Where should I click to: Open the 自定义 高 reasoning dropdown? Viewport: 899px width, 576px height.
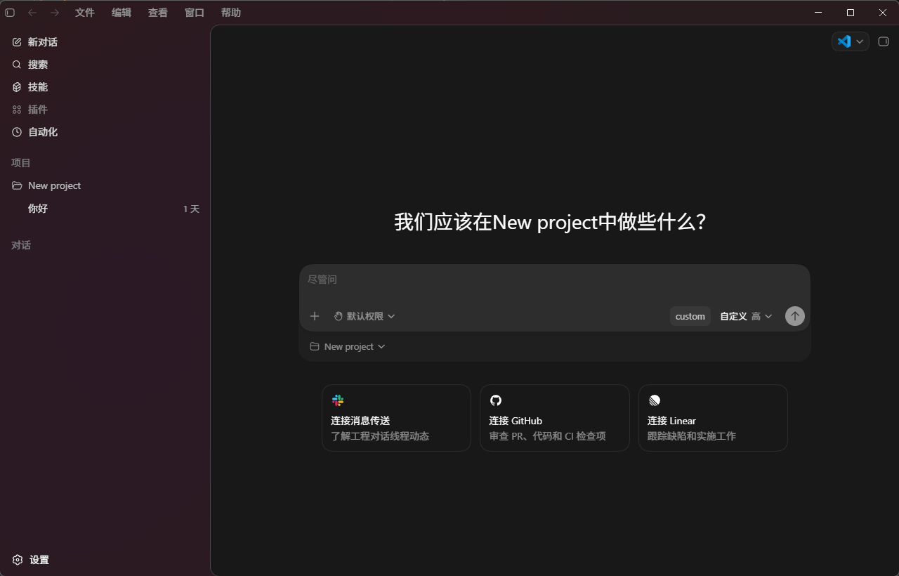click(x=746, y=316)
